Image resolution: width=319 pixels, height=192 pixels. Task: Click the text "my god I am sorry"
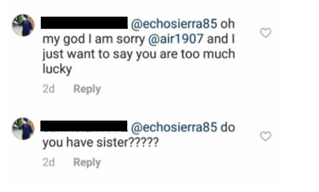click(93, 39)
